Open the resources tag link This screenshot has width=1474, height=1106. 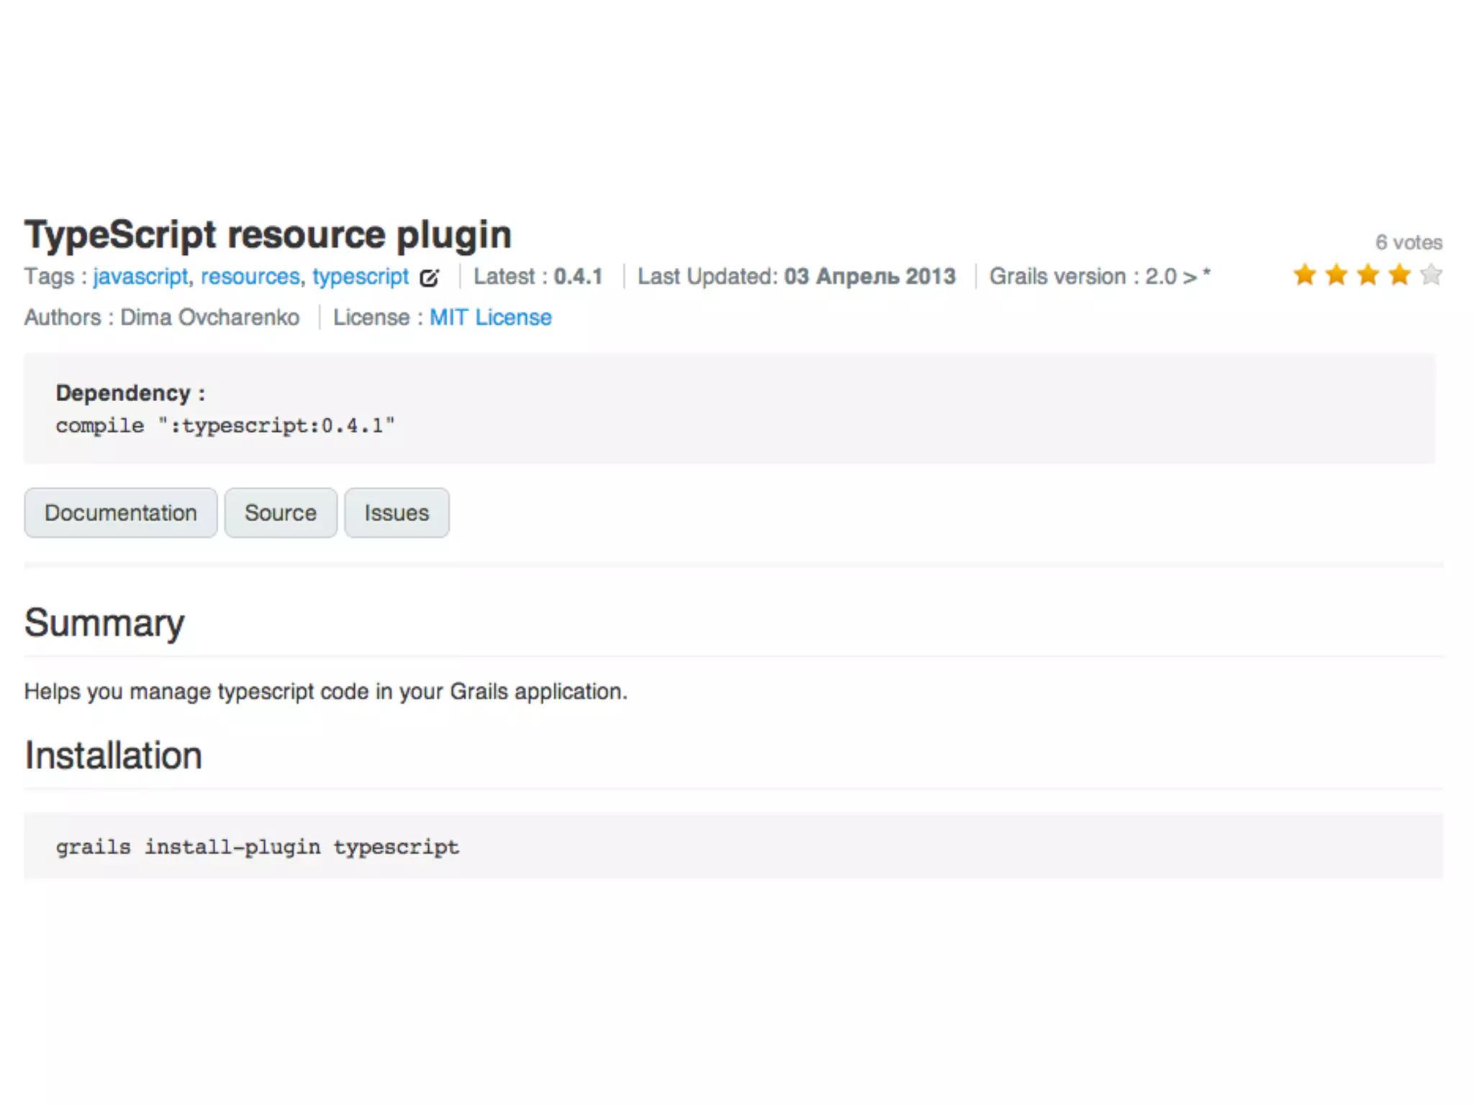(250, 276)
